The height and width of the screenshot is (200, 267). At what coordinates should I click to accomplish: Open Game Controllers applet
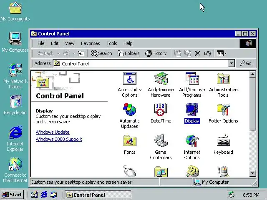[x=161, y=147]
